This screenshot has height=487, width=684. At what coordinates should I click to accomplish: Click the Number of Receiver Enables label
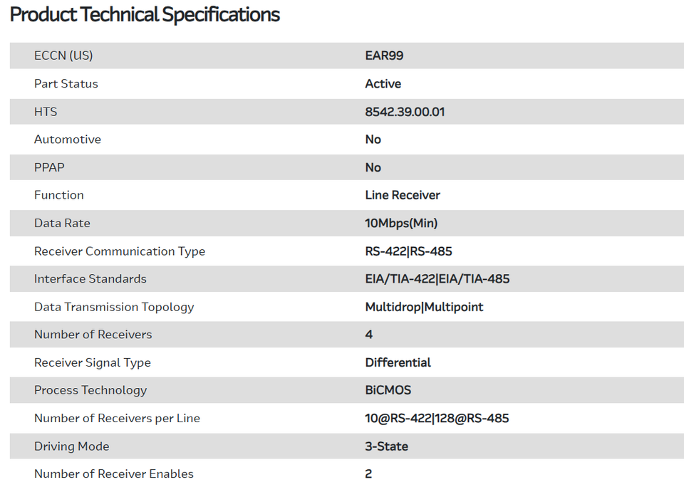(x=114, y=474)
